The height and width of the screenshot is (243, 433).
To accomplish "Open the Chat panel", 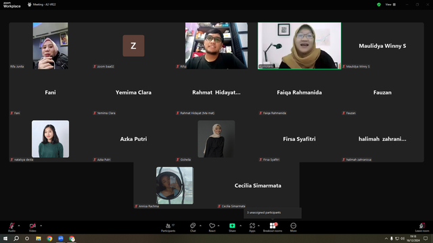I will pos(193,227).
